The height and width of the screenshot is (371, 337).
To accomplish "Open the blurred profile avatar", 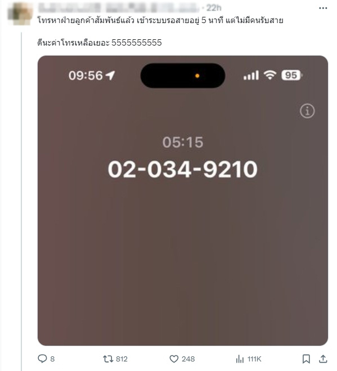I will coord(20,13).
